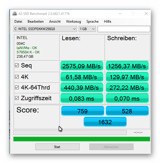
Task: Open the Datei menu
Action: tap(18, 22)
